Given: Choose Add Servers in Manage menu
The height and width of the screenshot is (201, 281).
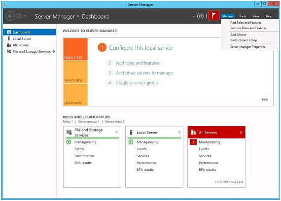Looking at the screenshot, I should point(238,34).
